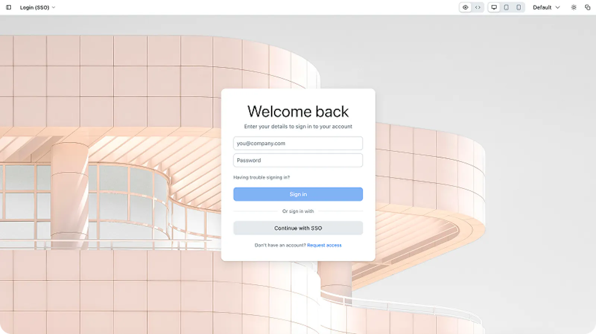Click Continue with SSO button
Screen dimensions: 596x334
[x=298, y=228]
